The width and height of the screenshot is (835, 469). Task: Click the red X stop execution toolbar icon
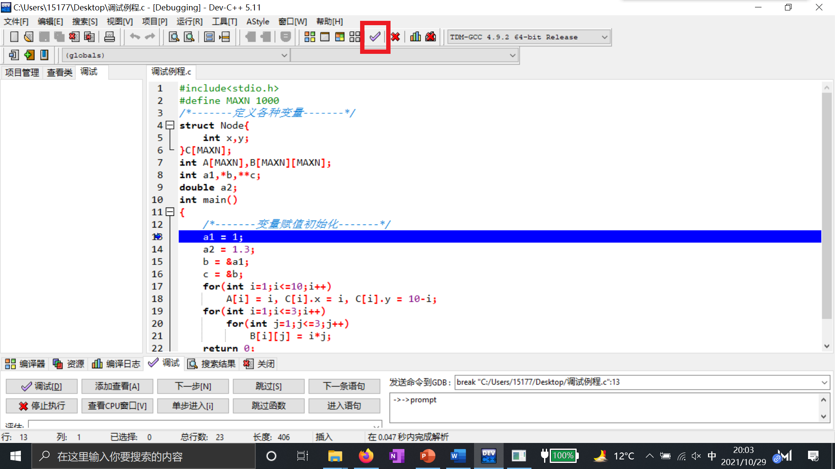[x=395, y=37]
